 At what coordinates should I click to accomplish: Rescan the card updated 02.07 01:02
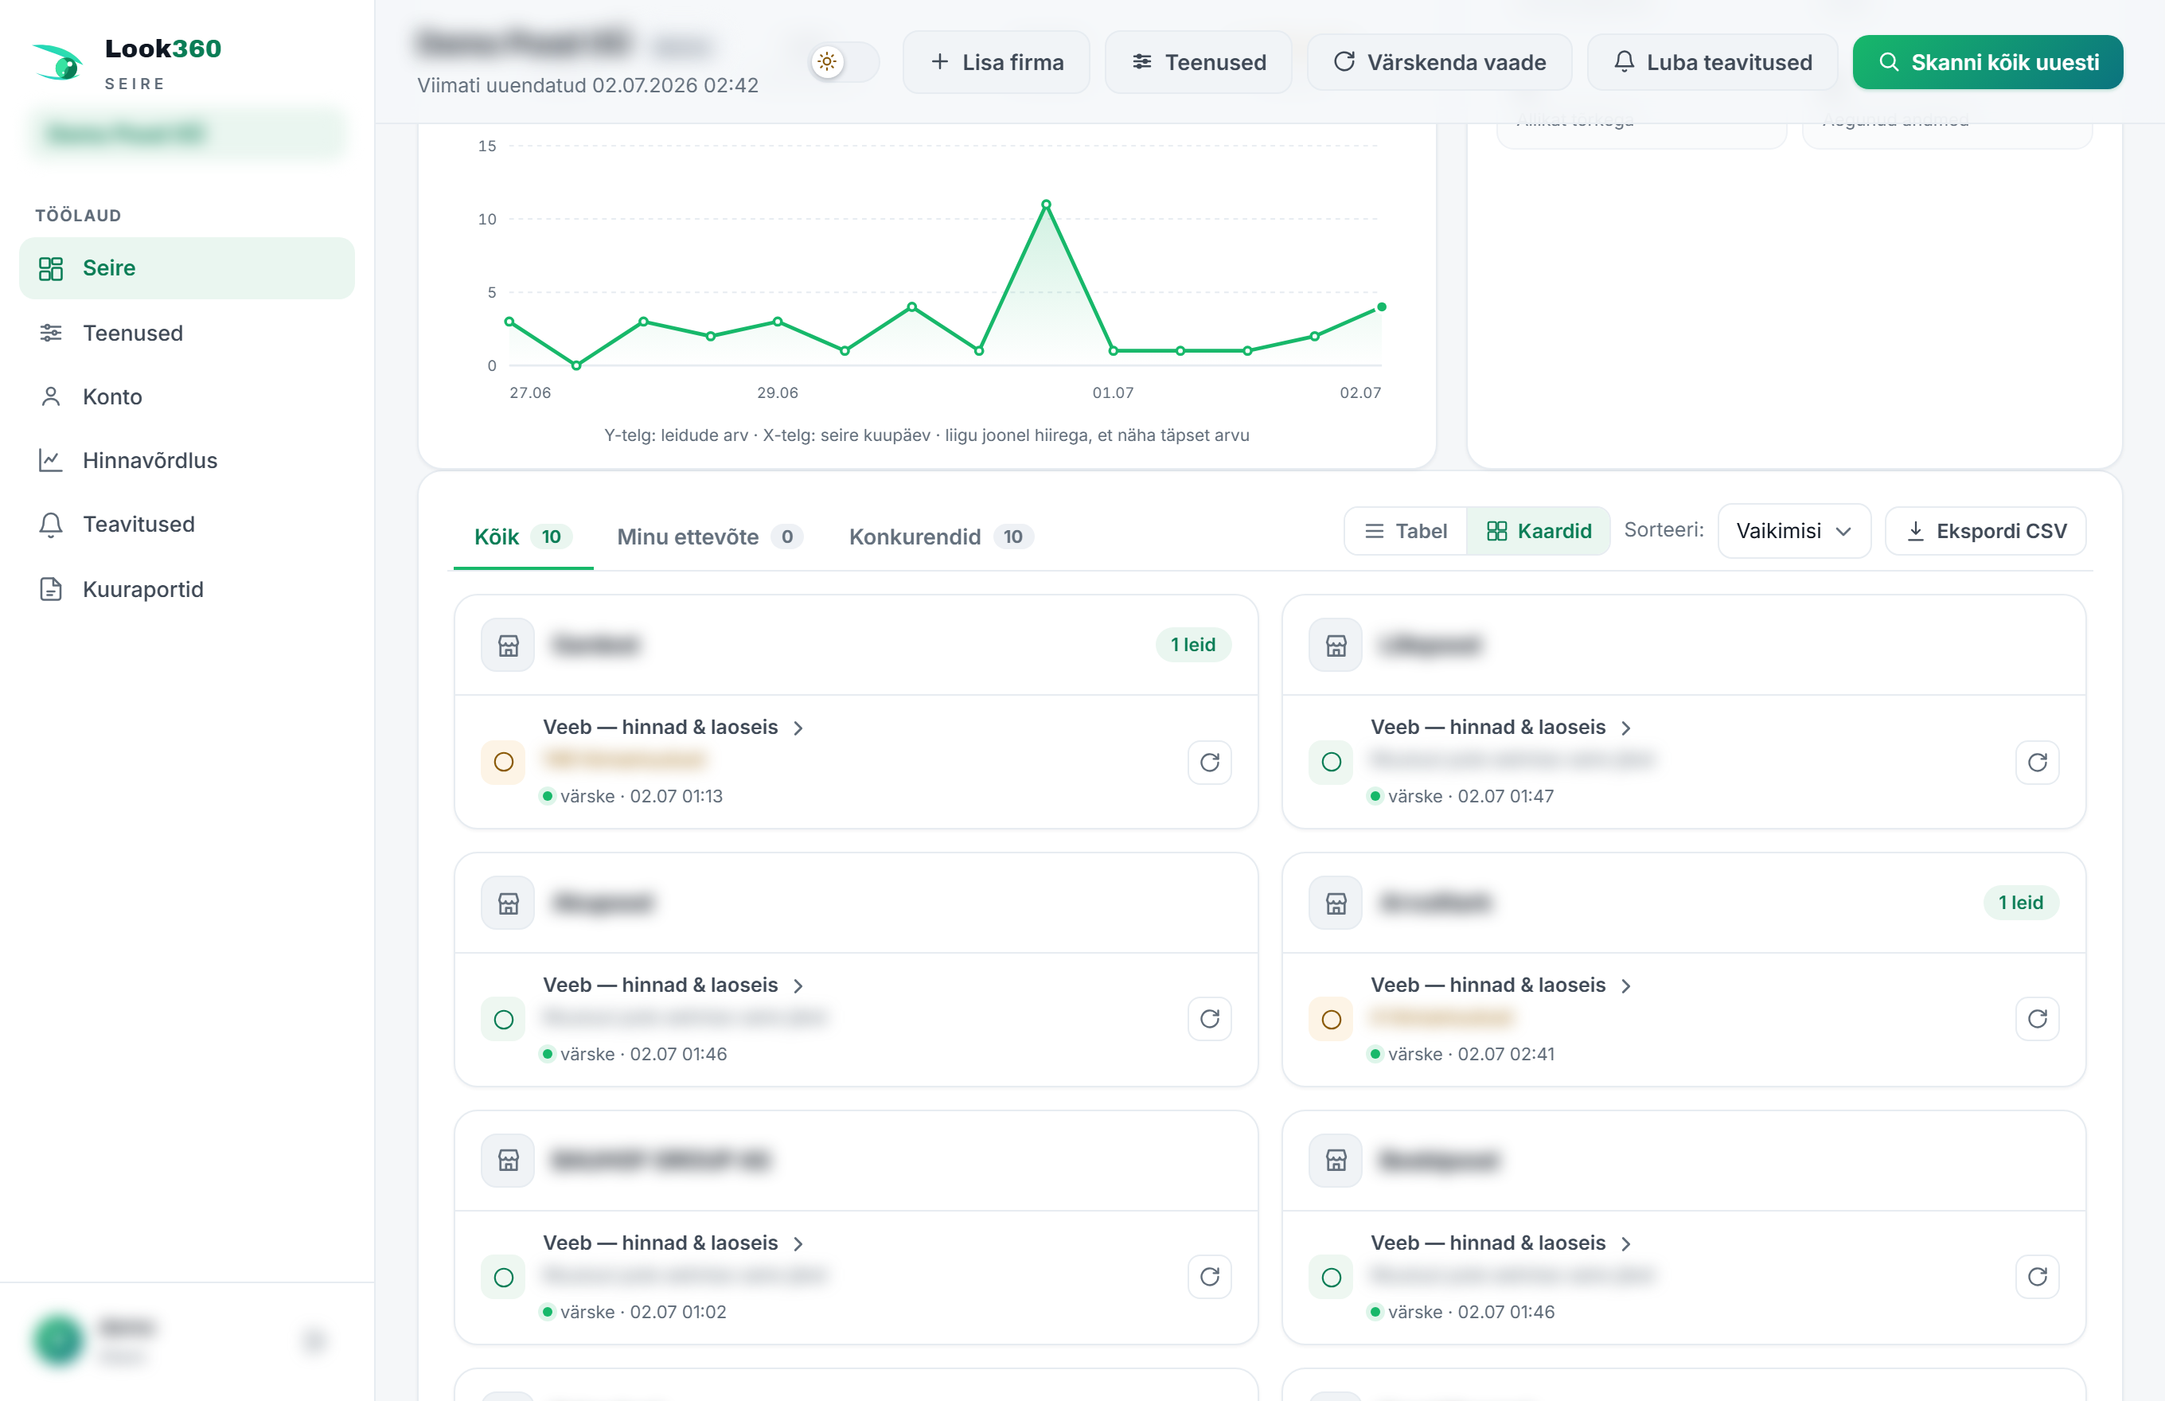(1209, 1276)
